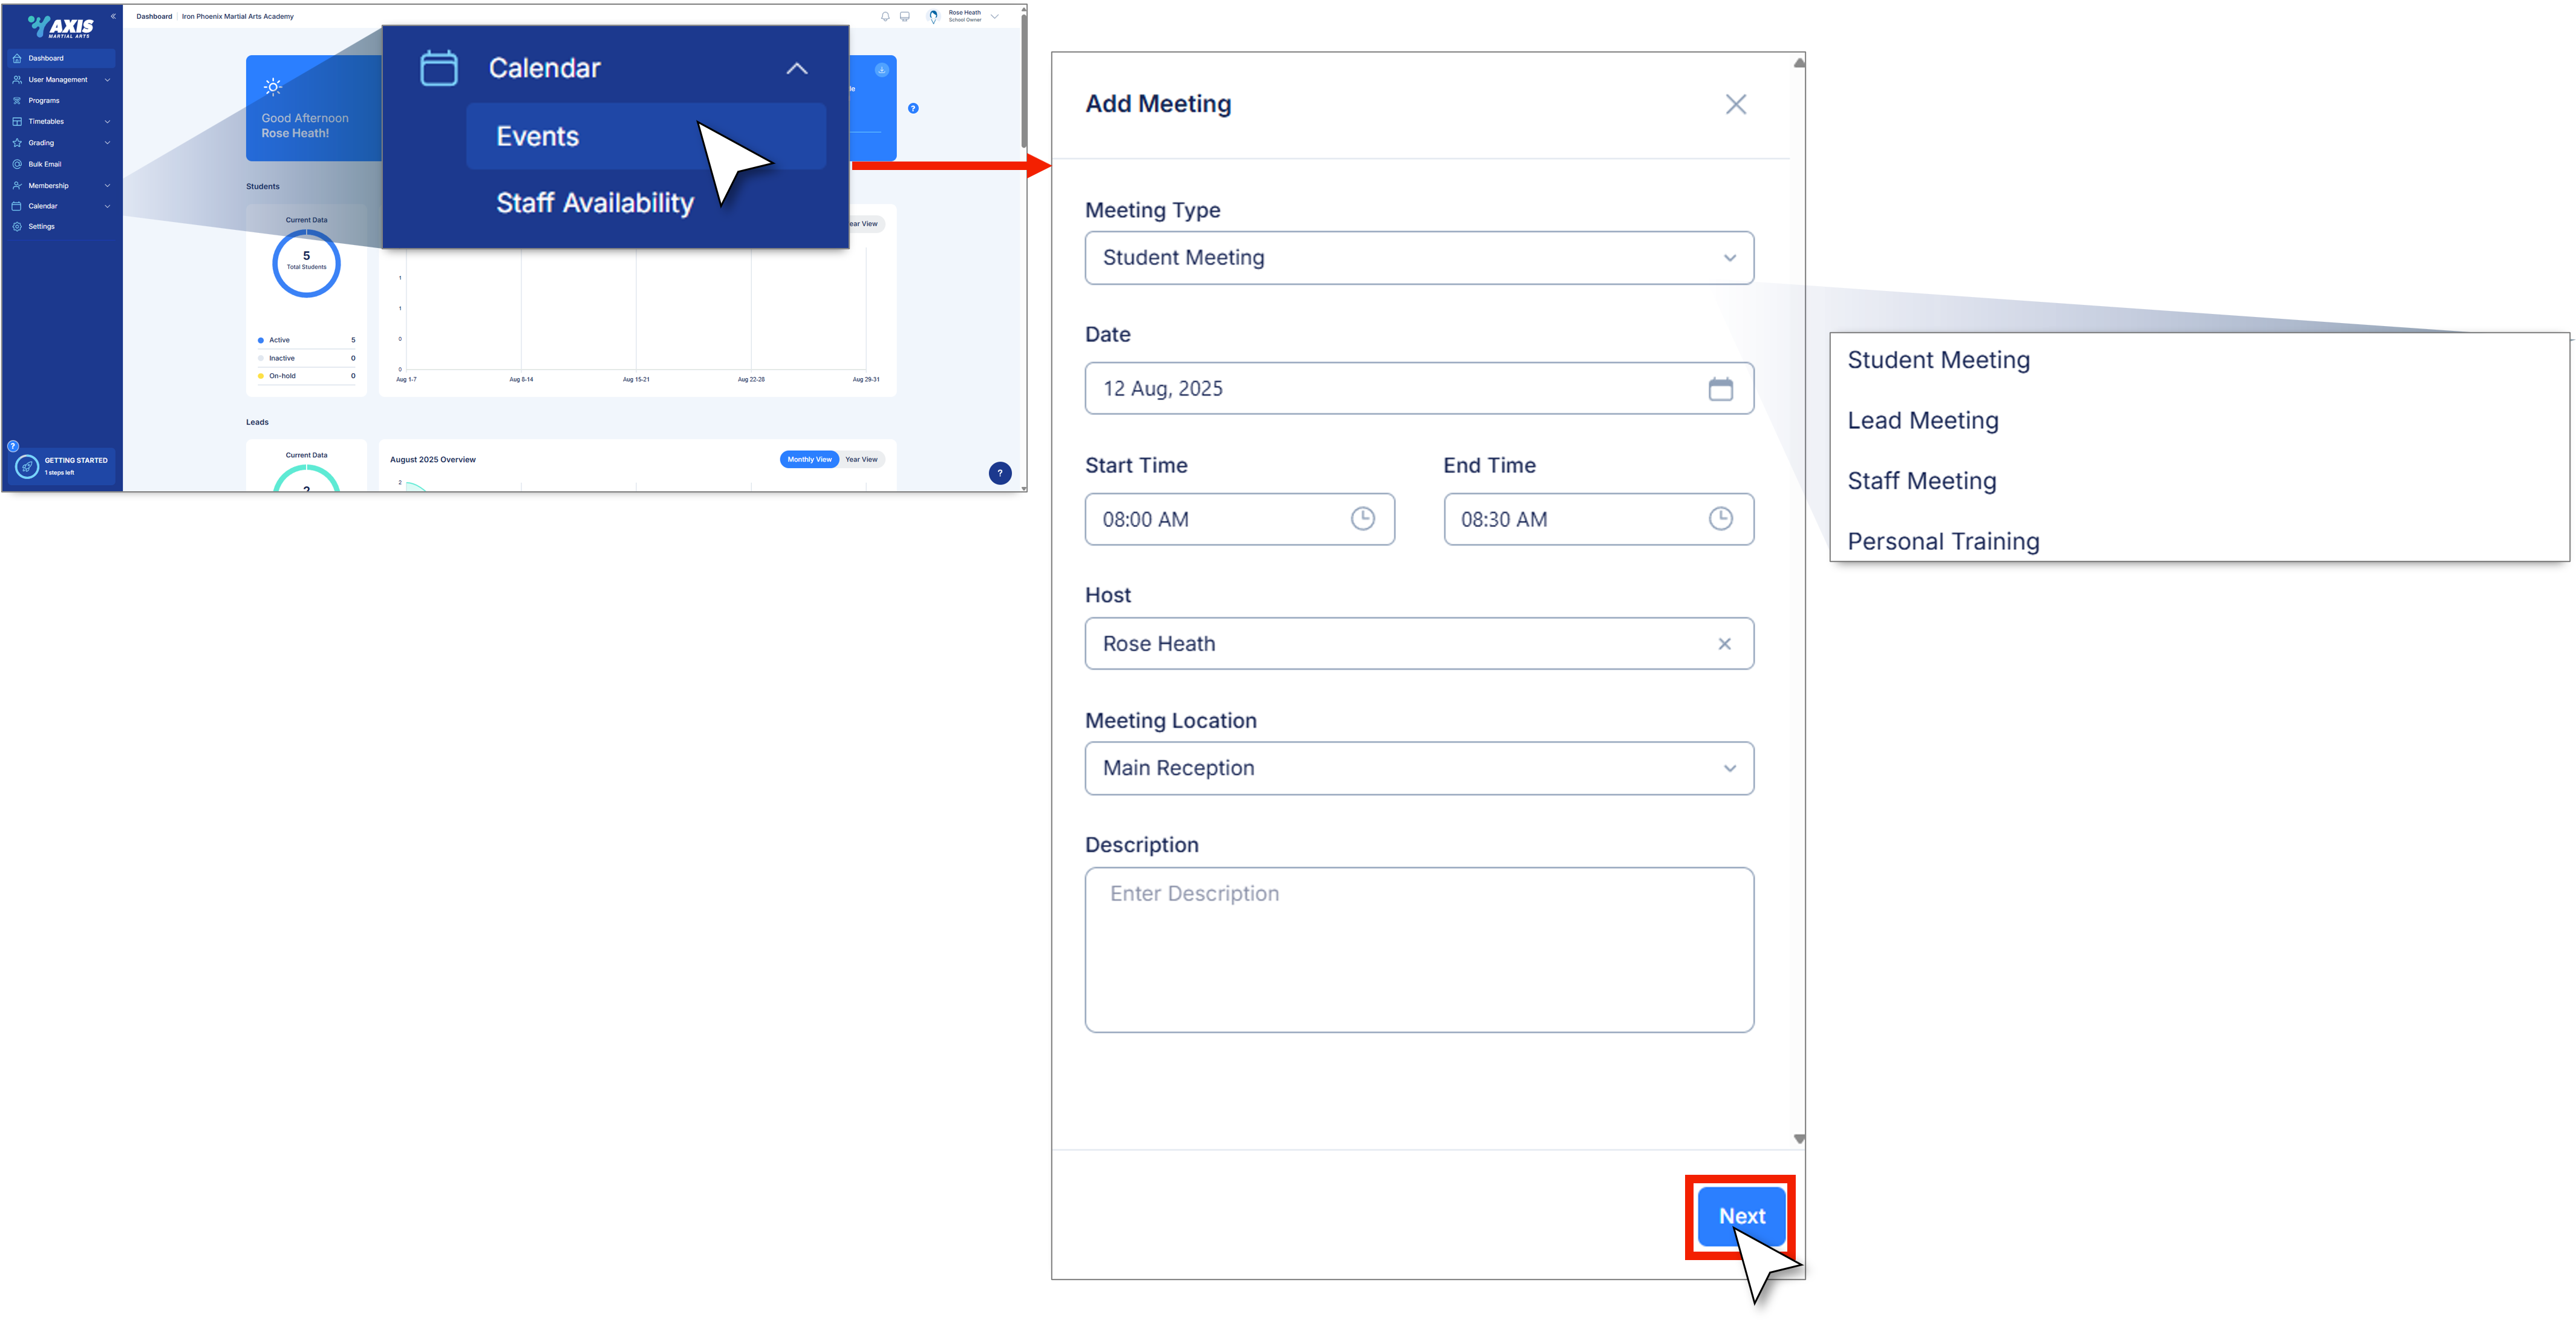Switch leads overview to Monthly View
Screen dimensions: 2576x1323
tap(808, 460)
